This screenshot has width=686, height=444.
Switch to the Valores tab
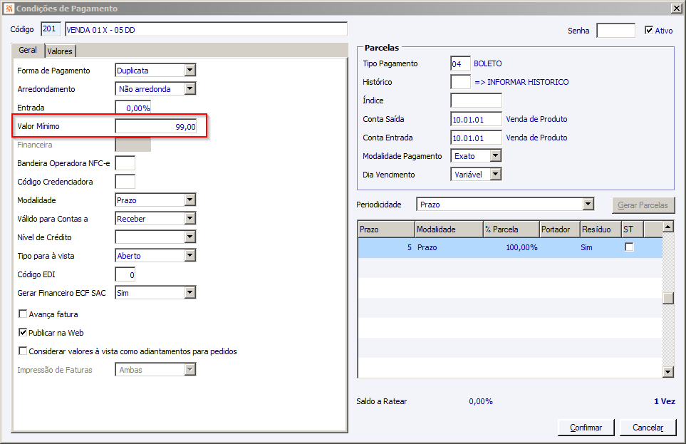[x=60, y=51]
